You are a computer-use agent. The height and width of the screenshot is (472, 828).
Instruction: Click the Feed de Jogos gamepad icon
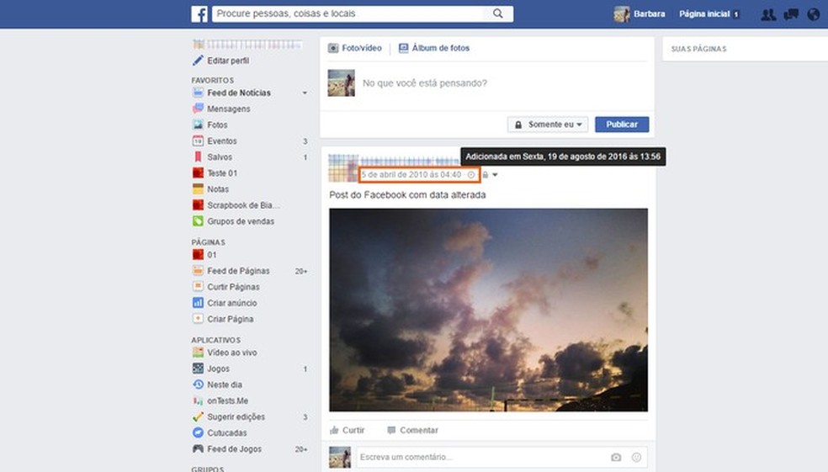[198, 448]
